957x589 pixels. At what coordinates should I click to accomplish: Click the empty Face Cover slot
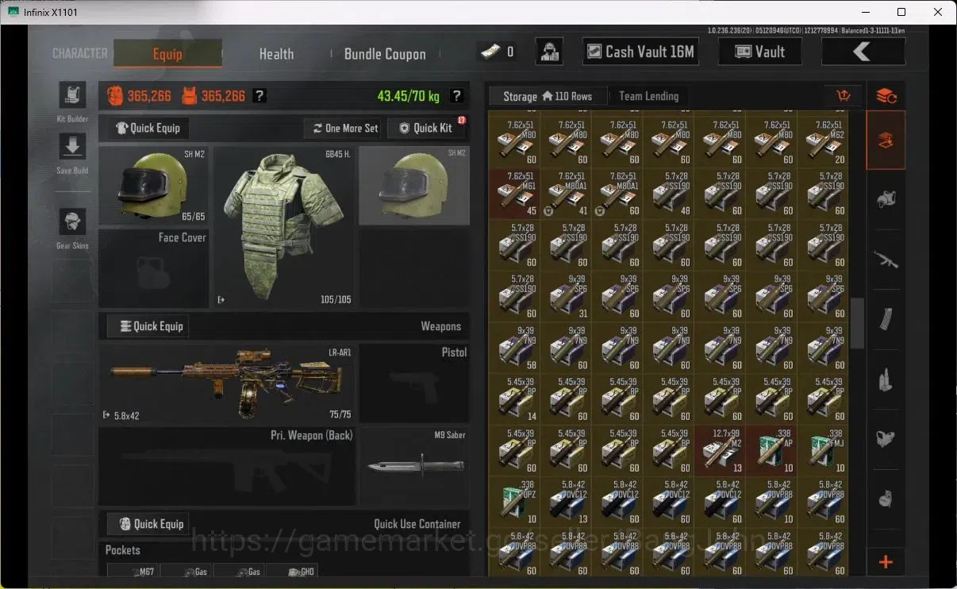pyautogui.click(x=154, y=268)
